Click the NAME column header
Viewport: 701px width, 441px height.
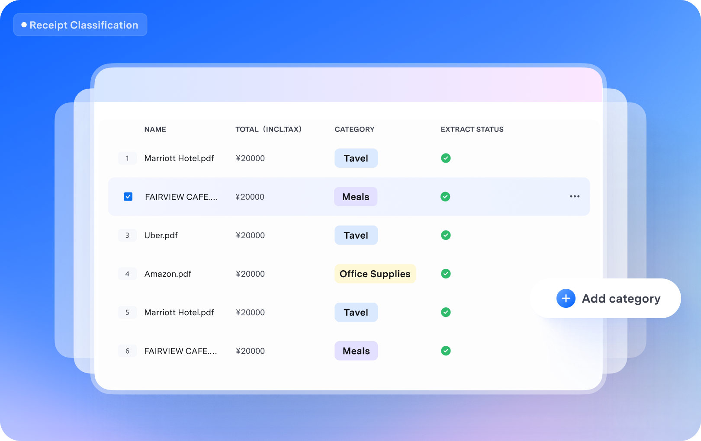[155, 129]
